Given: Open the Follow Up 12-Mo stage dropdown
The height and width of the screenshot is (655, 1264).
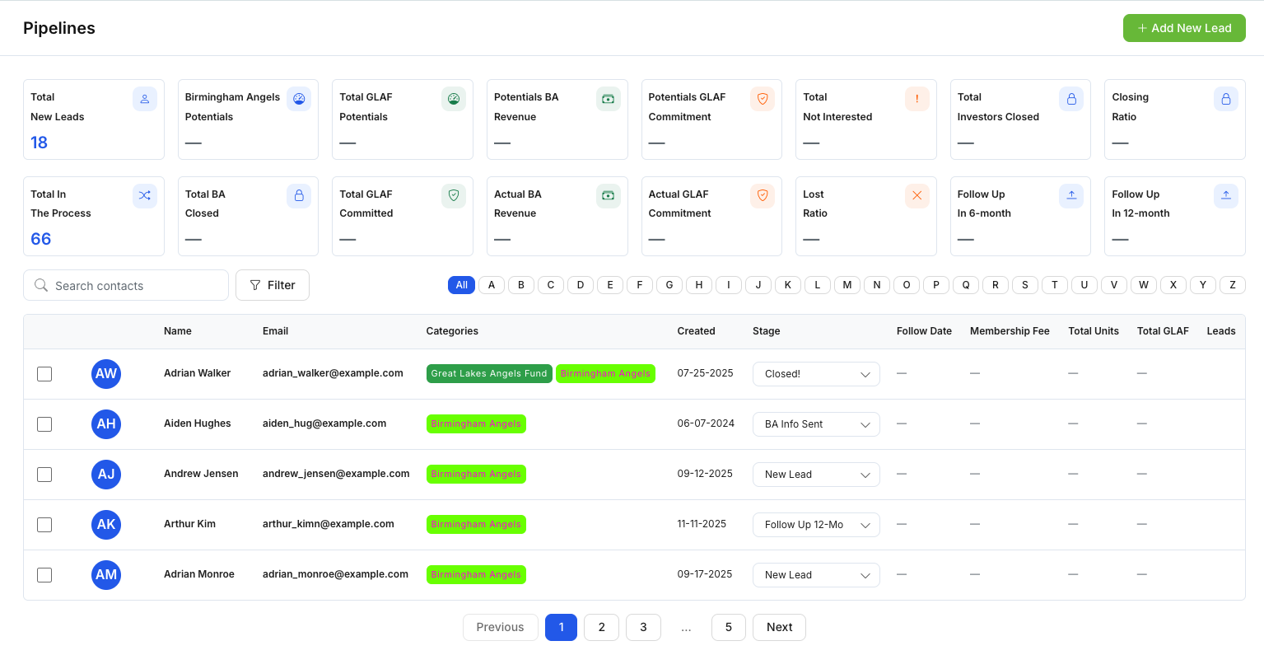Looking at the screenshot, I should tap(815, 525).
